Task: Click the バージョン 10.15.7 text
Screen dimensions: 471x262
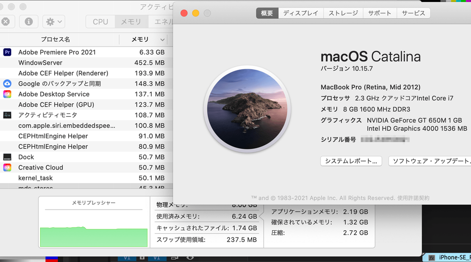Action: click(x=347, y=68)
